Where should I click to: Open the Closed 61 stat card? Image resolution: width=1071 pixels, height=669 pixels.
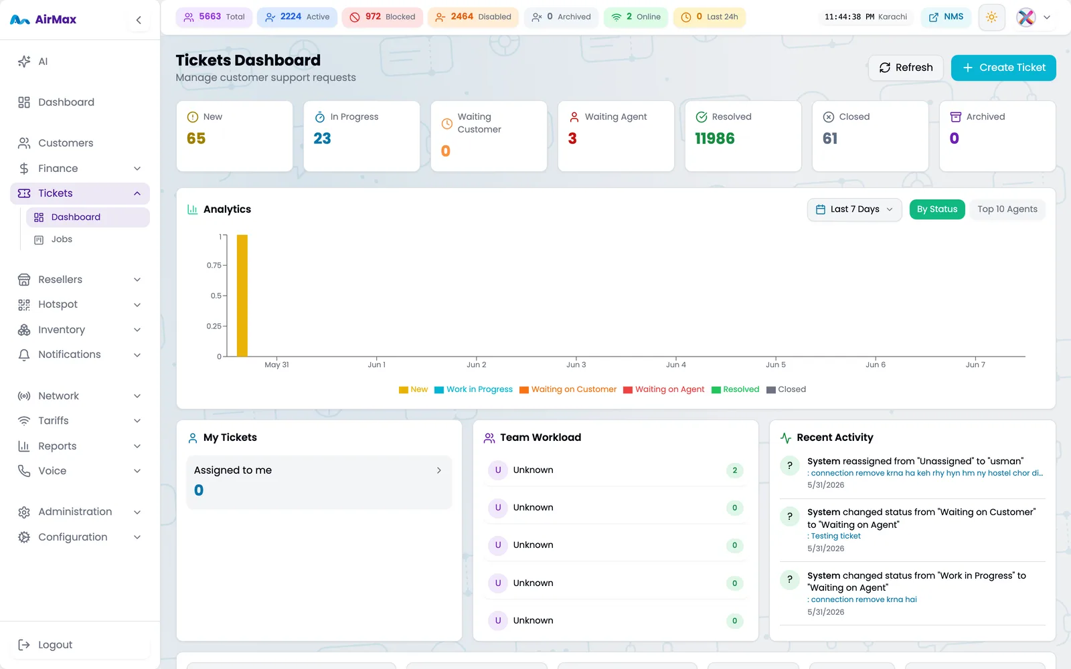870,136
